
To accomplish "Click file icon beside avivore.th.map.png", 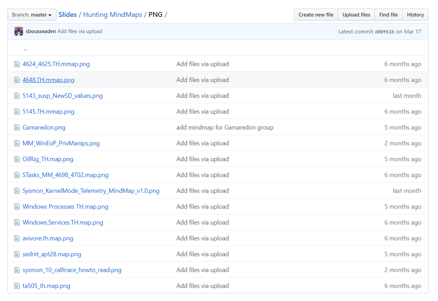I will coord(17,238).
